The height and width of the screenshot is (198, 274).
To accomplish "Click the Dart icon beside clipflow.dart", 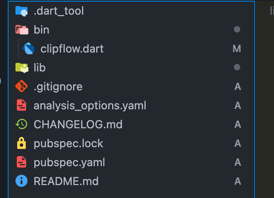I will click(x=28, y=49).
